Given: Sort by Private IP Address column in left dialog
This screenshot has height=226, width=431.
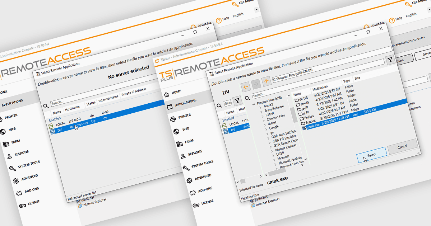Looking at the screenshot, I should tap(134, 91).
